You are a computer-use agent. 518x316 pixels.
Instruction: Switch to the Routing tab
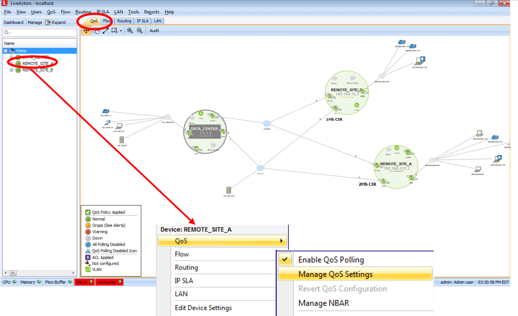tap(124, 21)
